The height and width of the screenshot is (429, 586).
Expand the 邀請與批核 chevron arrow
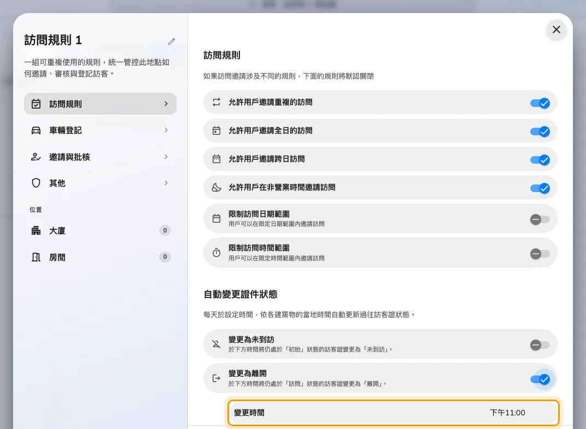[x=166, y=157]
